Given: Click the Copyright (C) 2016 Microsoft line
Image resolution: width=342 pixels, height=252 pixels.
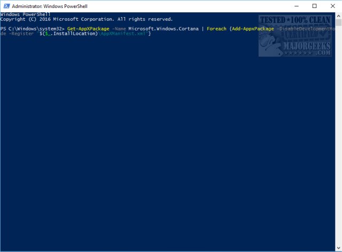Looking at the screenshot, I should pyautogui.click(x=87, y=19).
